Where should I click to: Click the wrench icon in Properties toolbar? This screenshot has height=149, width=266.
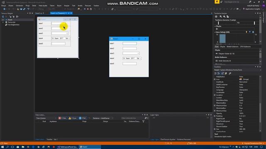[230, 73]
